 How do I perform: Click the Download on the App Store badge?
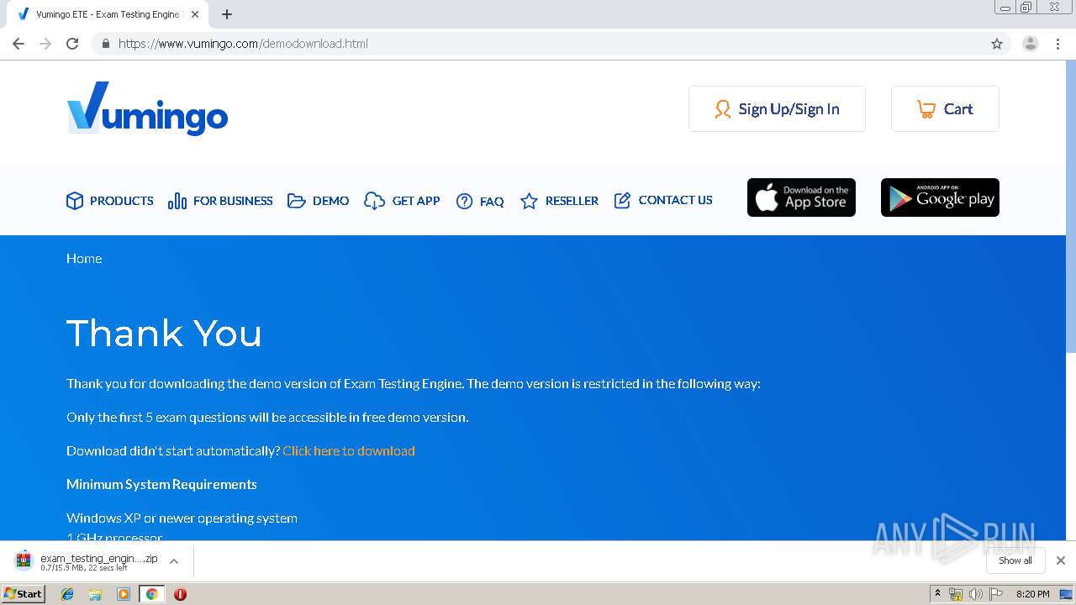[x=801, y=197]
